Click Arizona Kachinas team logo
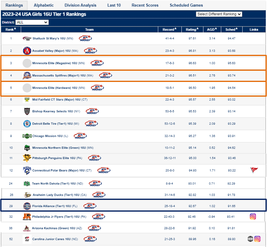The height and width of the screenshot is (247, 267). coord(27,228)
